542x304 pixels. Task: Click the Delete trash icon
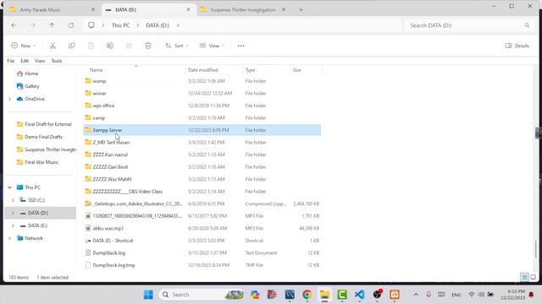(148, 46)
